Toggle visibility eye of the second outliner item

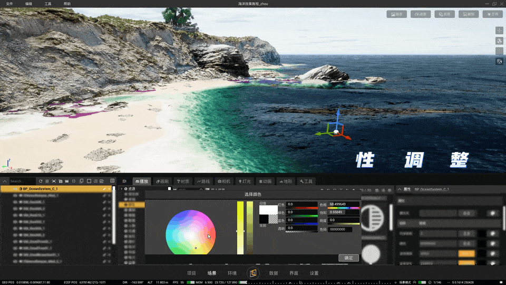15,195
